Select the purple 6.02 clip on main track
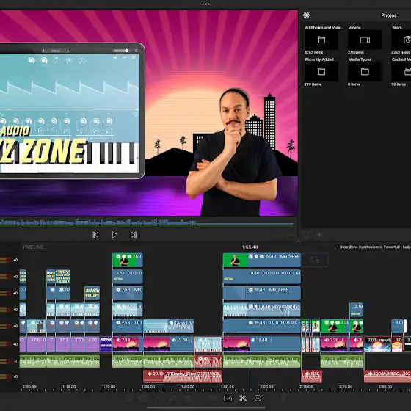411x411 pixels. (x=92, y=344)
